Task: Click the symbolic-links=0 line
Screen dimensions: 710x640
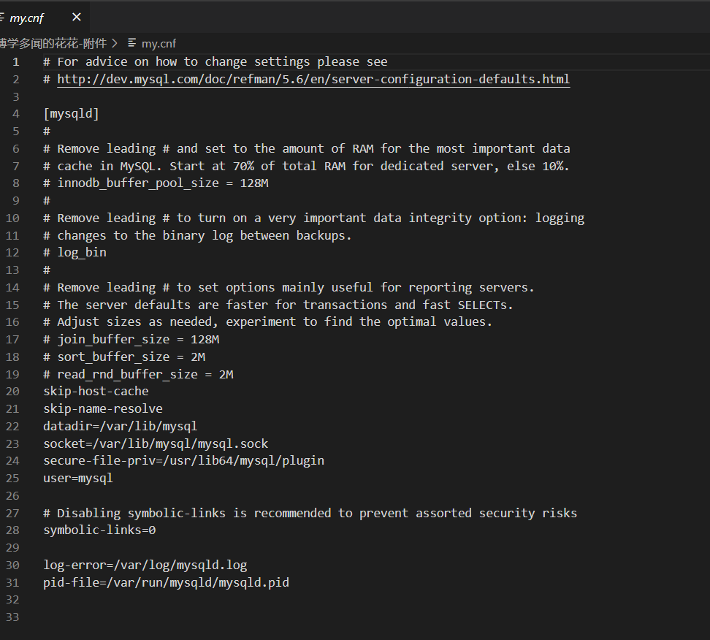Action: coord(99,530)
